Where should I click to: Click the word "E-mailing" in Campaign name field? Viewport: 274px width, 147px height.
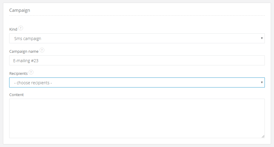(23, 61)
